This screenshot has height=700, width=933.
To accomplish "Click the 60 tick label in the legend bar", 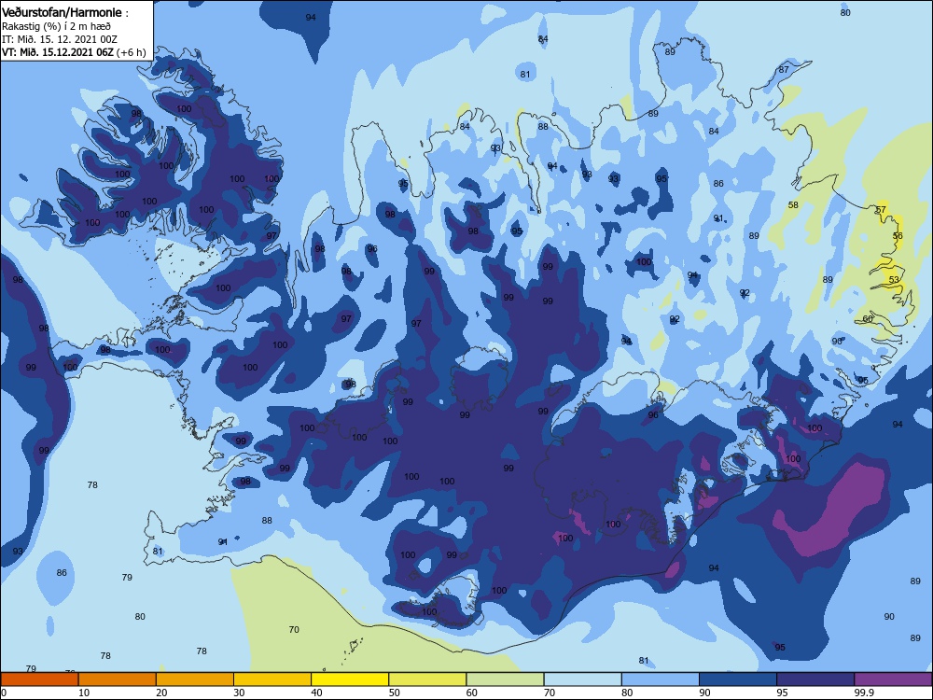I will click(x=472, y=693).
